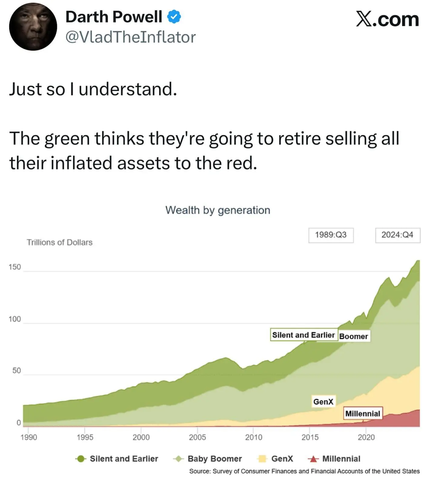Click the Darth Powell display name

coord(114,17)
